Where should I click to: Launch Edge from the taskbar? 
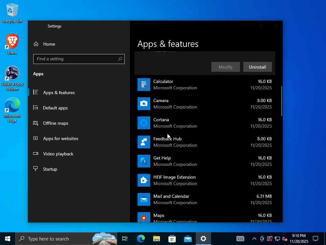click(141, 239)
